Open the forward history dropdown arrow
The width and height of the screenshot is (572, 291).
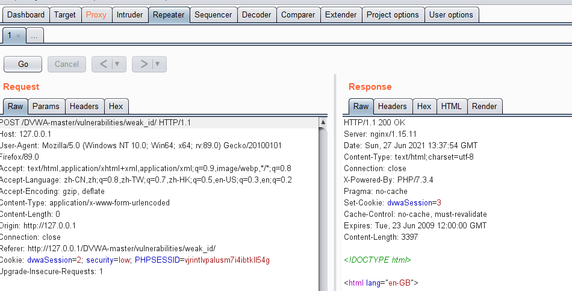coord(157,64)
